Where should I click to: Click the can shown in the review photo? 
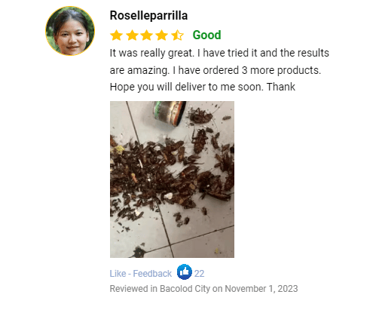click(x=170, y=113)
